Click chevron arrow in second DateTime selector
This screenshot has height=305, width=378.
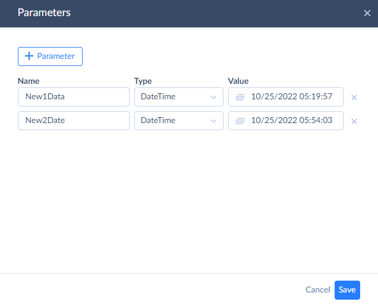pos(213,121)
